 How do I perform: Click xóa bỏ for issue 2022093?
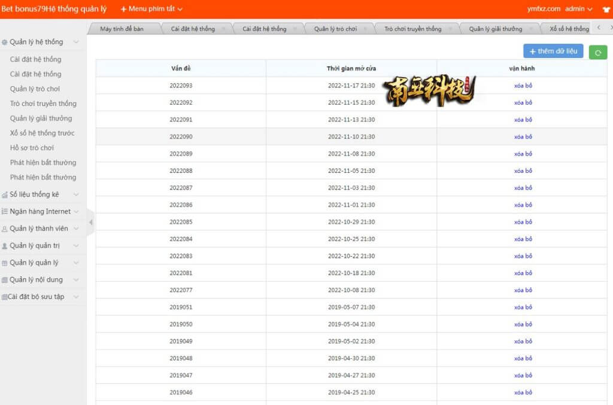tap(523, 86)
